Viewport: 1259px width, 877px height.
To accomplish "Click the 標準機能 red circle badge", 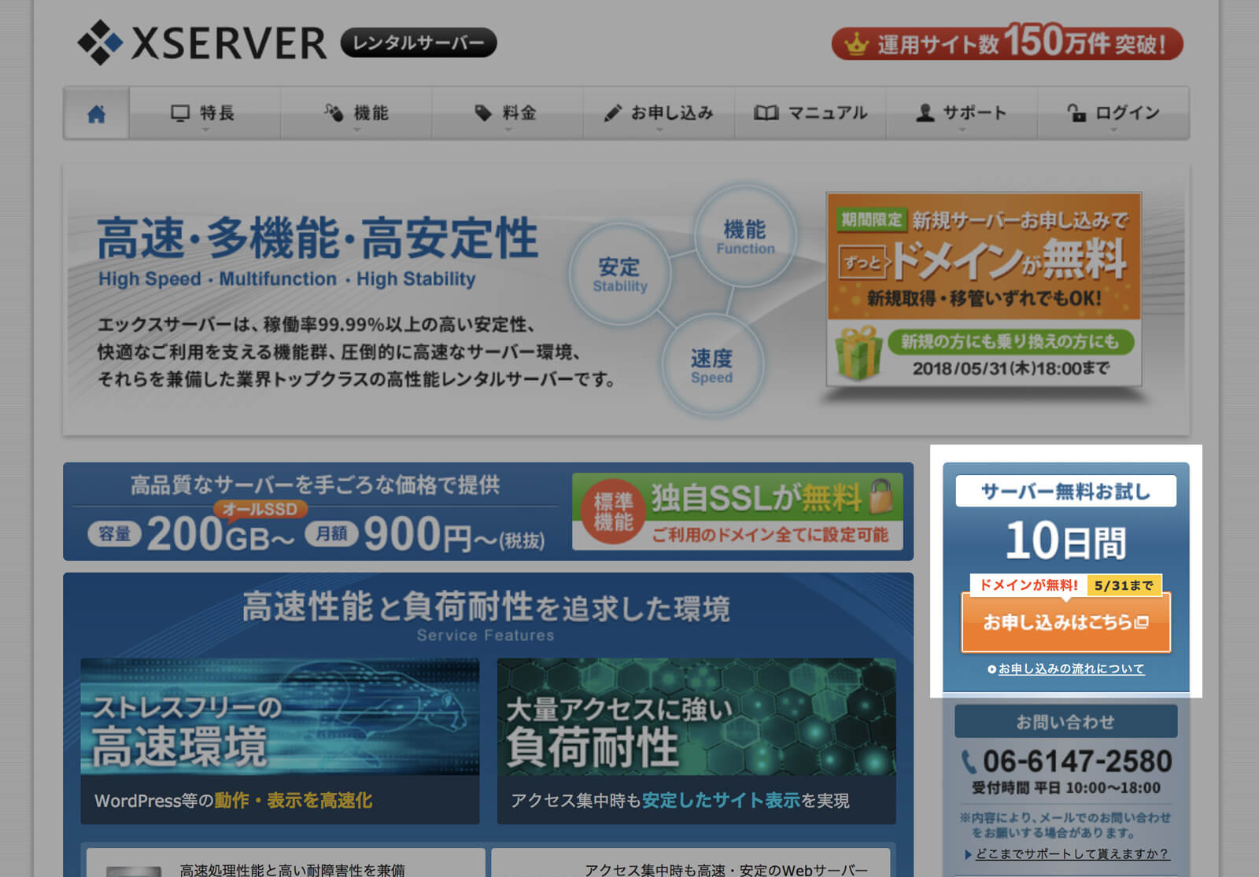I will (613, 511).
